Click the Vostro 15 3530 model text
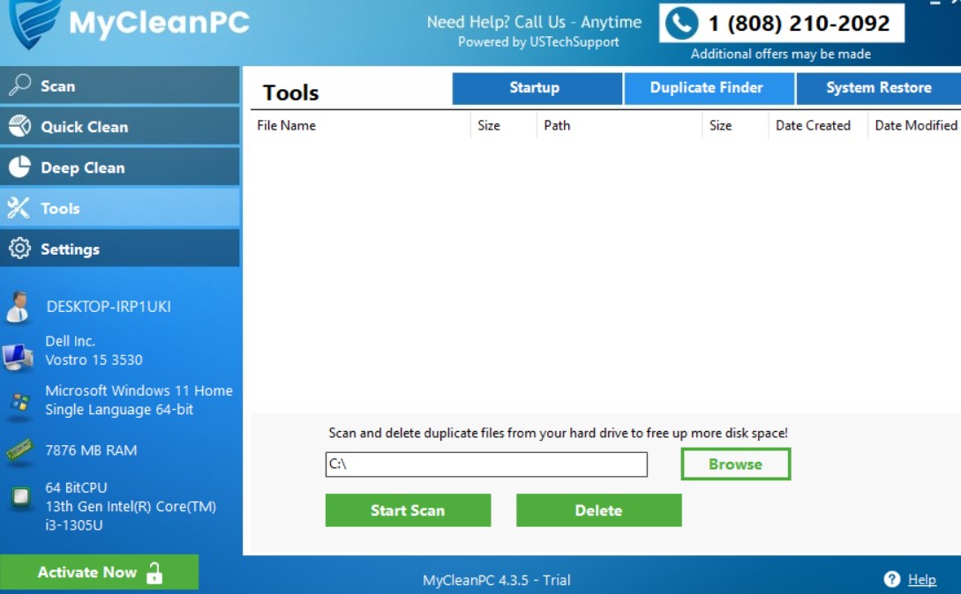This screenshot has height=594, width=961. pyautogui.click(x=94, y=360)
